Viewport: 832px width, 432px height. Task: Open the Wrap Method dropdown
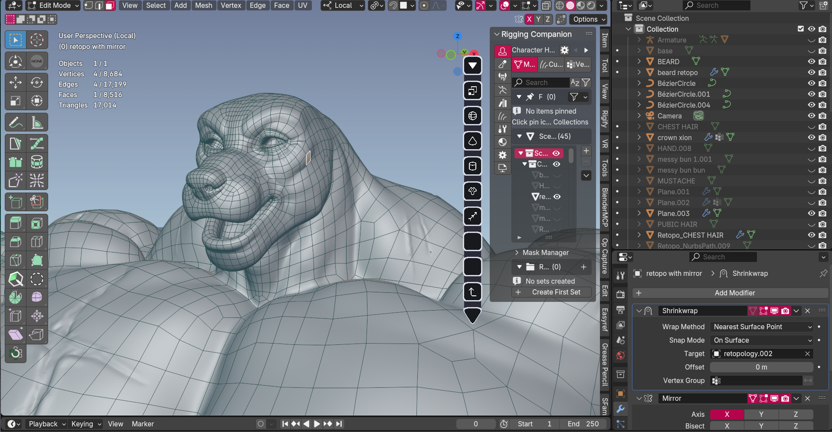(762, 327)
